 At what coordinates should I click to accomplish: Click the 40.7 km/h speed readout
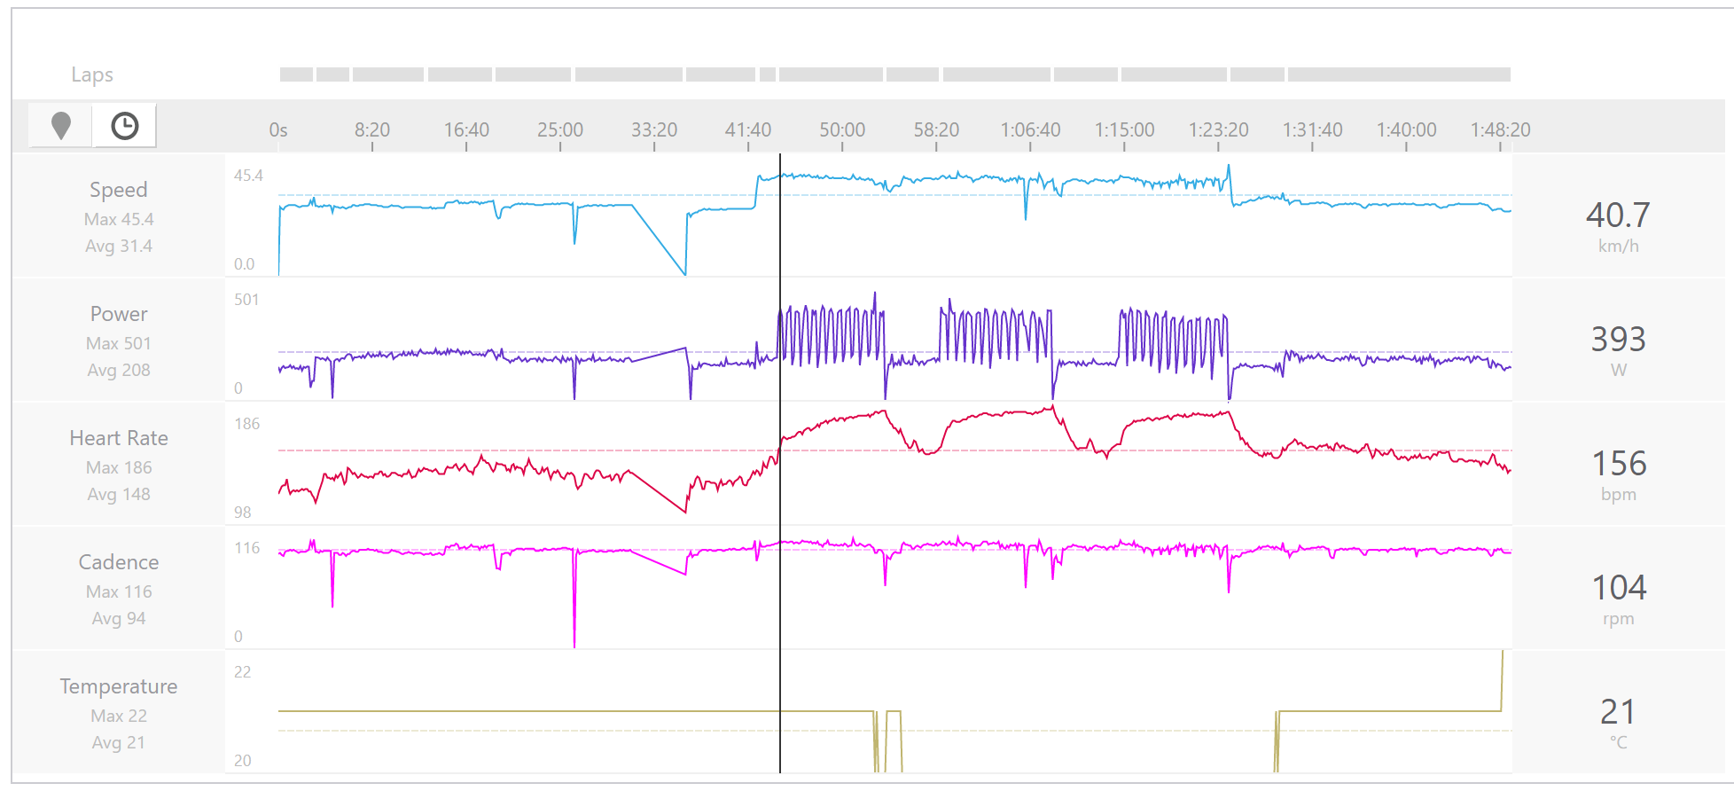point(1618,215)
